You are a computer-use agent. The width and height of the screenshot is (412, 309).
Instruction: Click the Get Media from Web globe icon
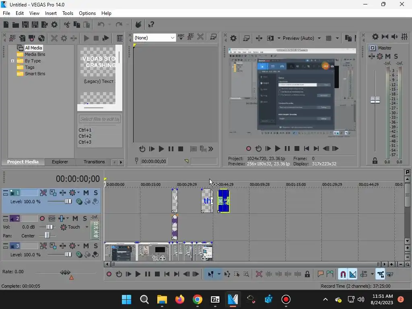(41, 38)
